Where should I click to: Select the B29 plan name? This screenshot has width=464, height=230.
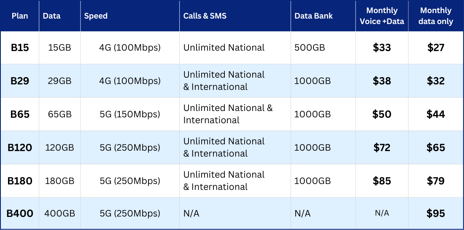[x=20, y=81]
